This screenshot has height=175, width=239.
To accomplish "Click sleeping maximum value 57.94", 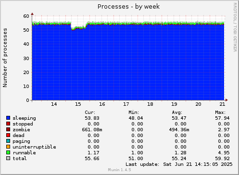I will click(222, 118).
